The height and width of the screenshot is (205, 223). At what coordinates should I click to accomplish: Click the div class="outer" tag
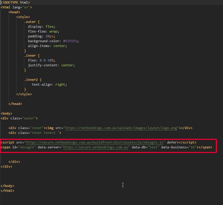[x=19, y=118]
